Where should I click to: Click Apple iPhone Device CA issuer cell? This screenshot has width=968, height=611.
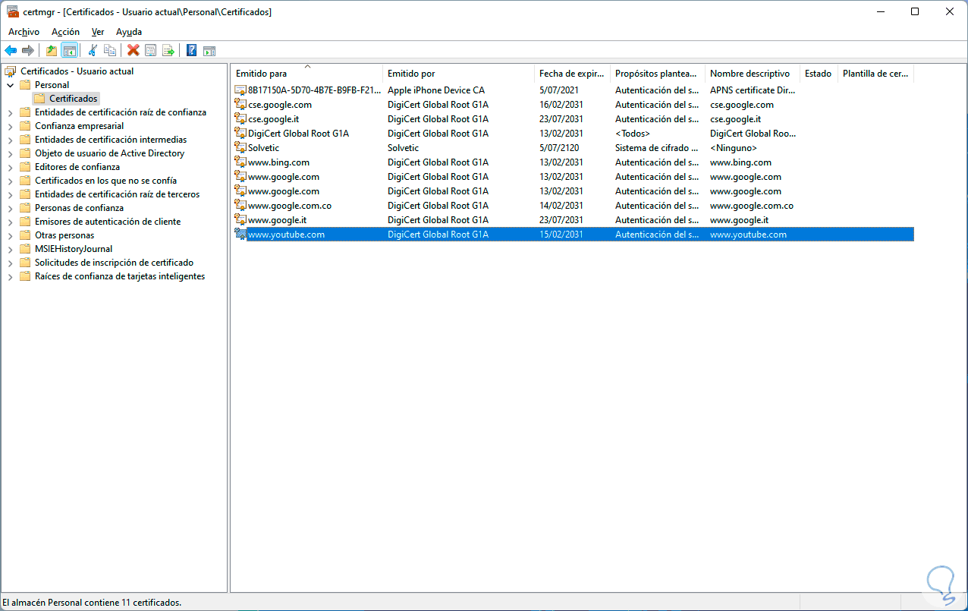point(436,90)
